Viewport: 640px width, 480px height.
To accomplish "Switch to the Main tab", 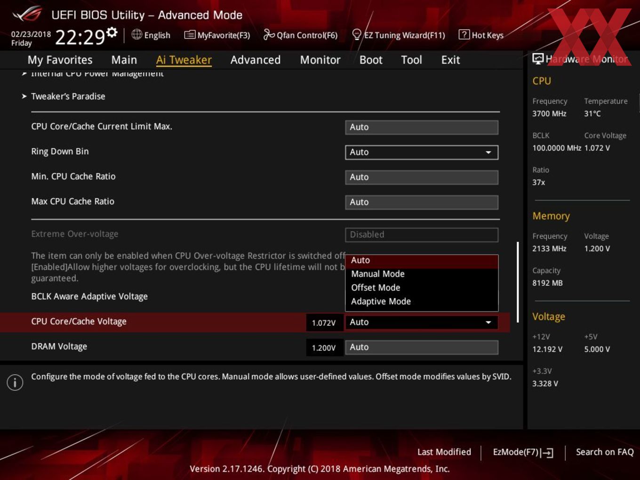I will point(124,60).
